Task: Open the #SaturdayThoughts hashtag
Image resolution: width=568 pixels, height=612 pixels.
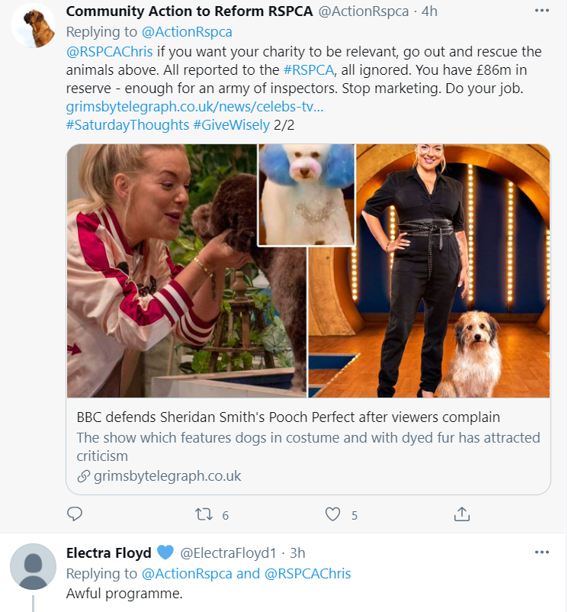Action: 128,125
